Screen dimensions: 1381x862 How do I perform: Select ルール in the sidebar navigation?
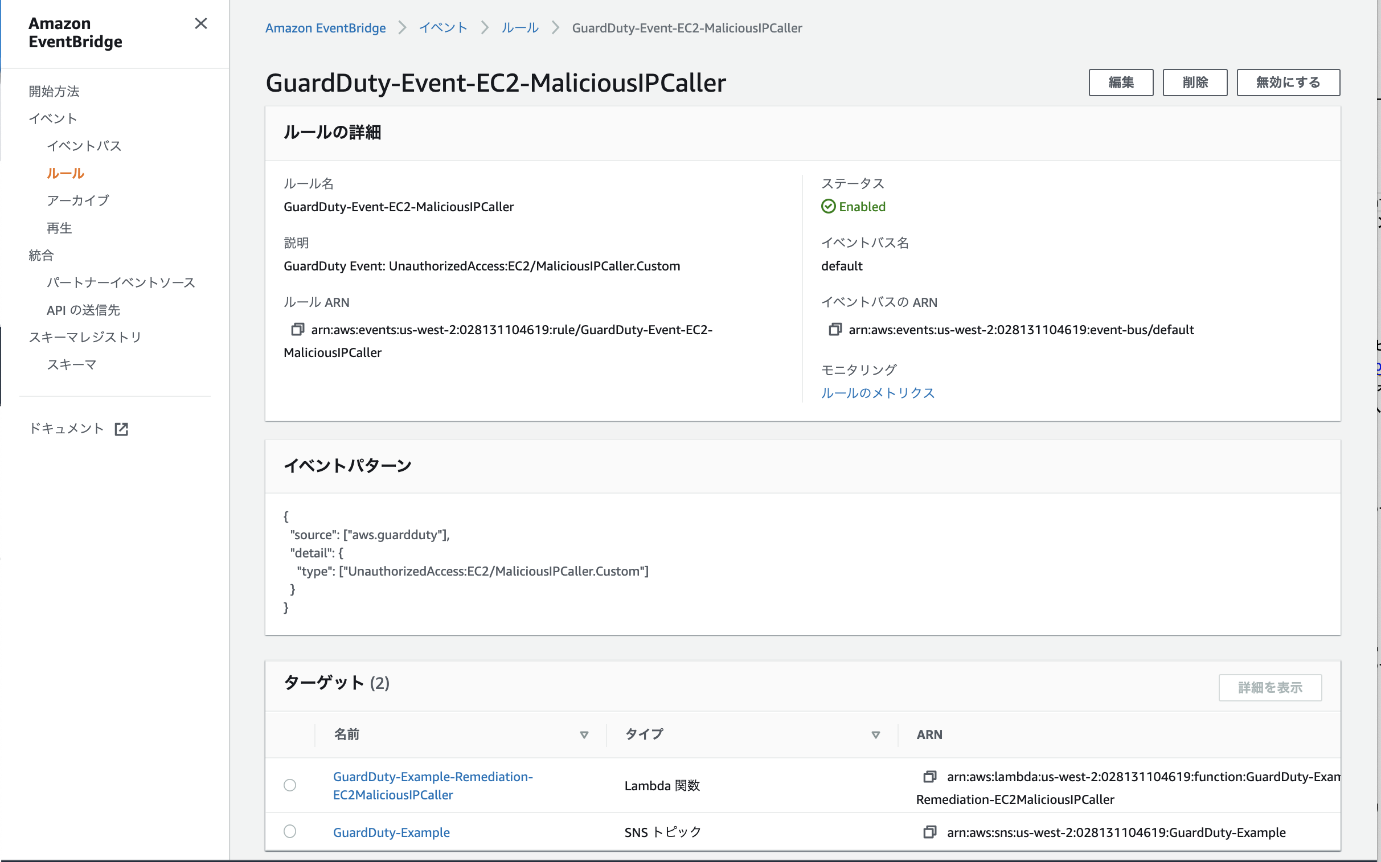tap(65, 173)
